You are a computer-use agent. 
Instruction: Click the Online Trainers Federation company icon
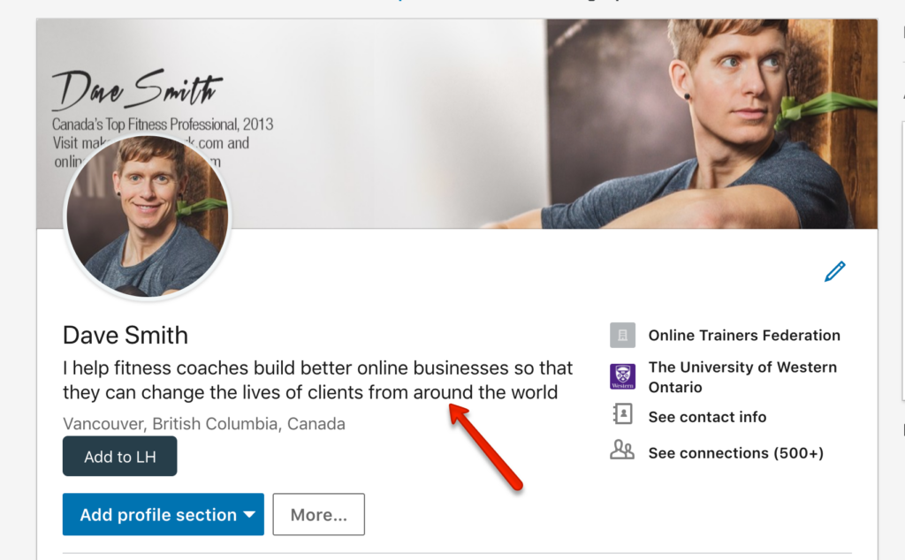(x=622, y=335)
